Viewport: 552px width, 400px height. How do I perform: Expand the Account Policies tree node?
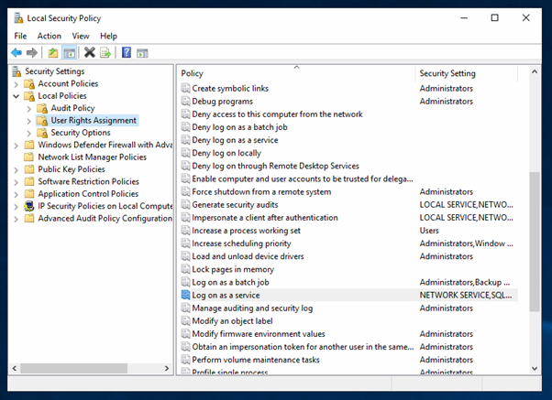click(17, 84)
